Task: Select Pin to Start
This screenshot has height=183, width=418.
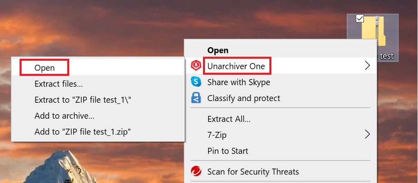Action: point(228,151)
